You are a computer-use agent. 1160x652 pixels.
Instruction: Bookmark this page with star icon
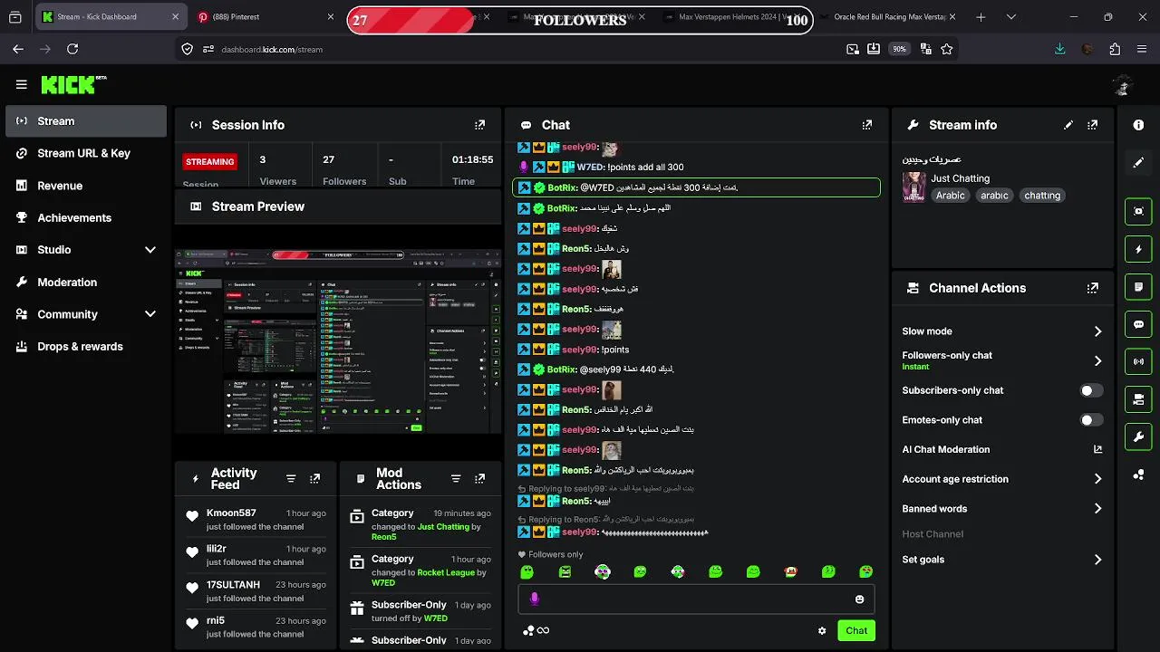[947, 49]
